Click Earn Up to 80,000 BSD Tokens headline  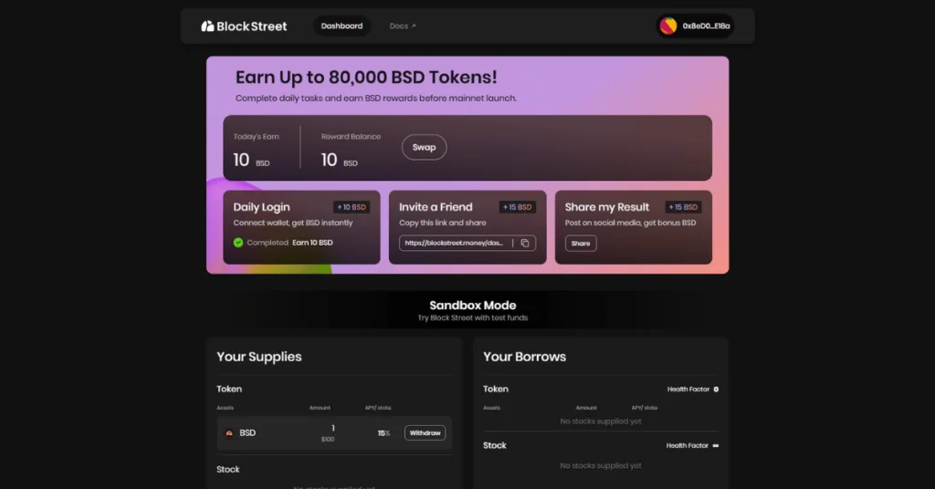pos(366,77)
